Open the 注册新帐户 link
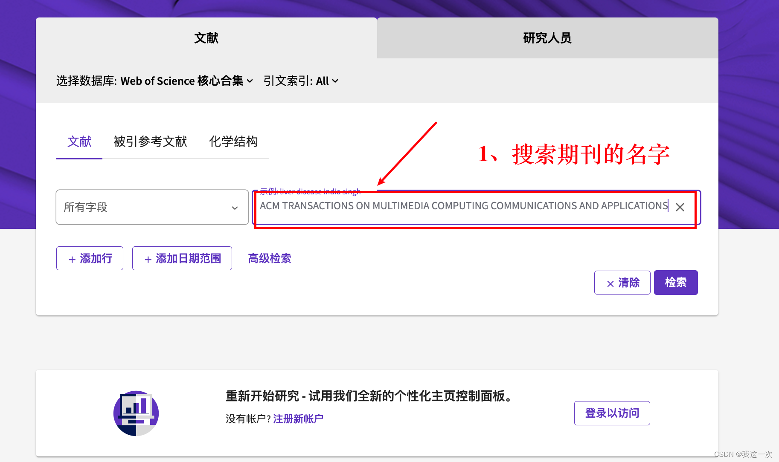779x462 pixels. tap(298, 419)
